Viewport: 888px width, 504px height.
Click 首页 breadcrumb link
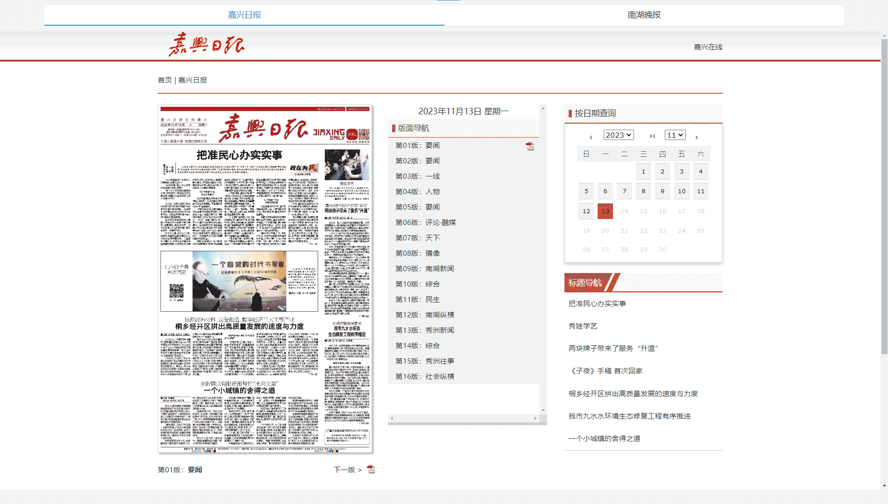[165, 80]
